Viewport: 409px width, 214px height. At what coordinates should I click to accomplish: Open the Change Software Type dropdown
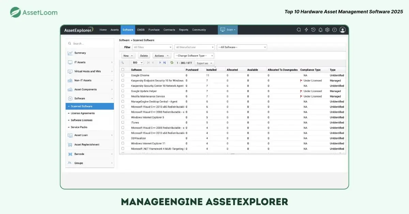pos(194,56)
